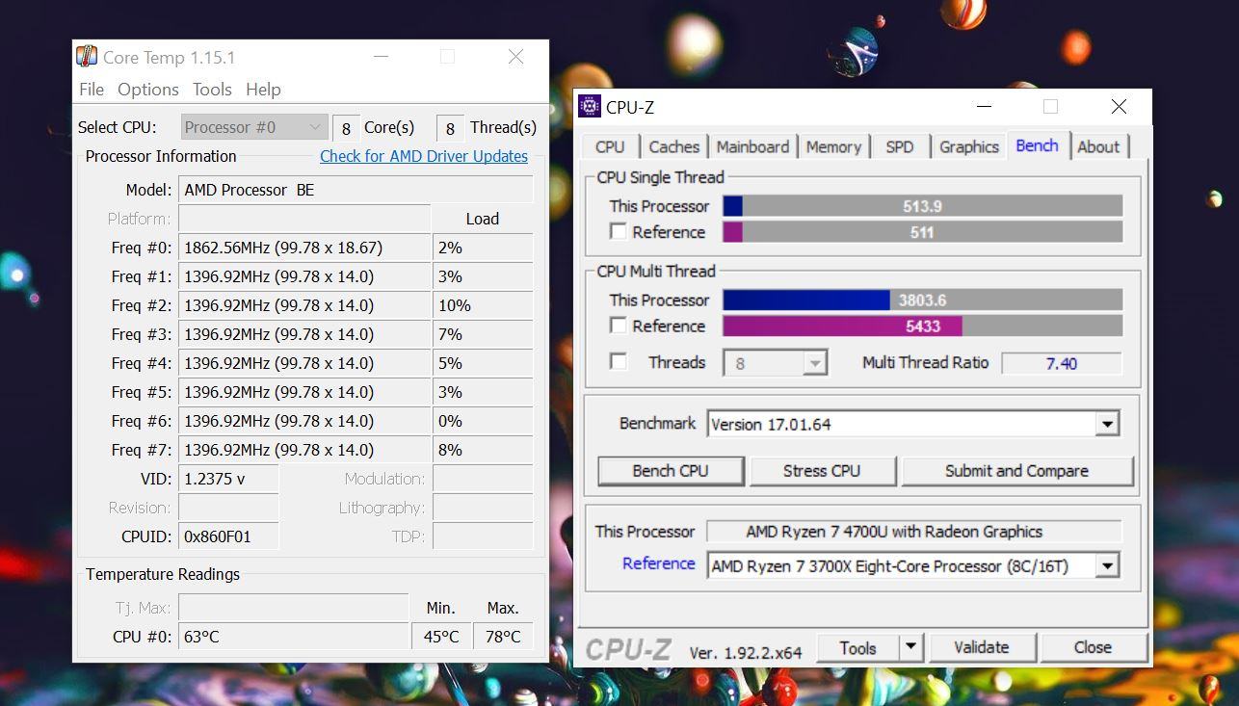The image size is (1239, 706).
Task: Expand the Benchmark version dropdown
Action: (1107, 424)
